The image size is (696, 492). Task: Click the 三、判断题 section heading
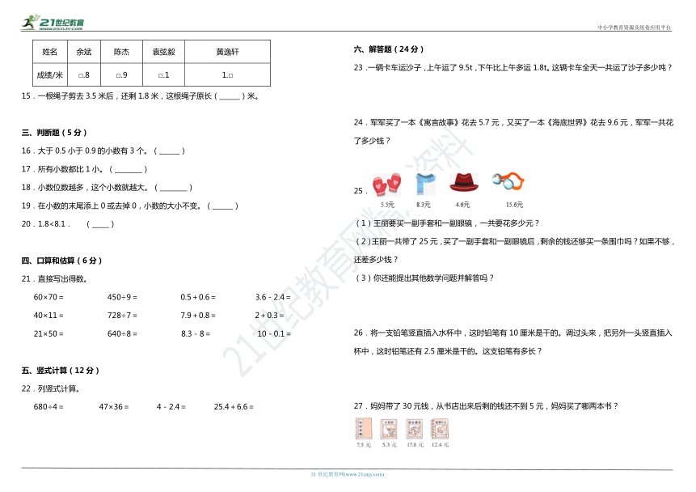click(54, 133)
